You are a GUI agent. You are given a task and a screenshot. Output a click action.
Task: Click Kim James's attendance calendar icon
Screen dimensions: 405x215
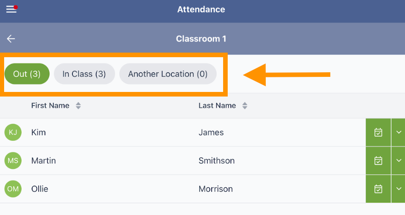coord(378,133)
